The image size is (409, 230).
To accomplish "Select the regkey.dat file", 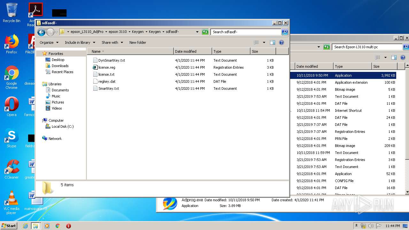I will coord(183,81).
